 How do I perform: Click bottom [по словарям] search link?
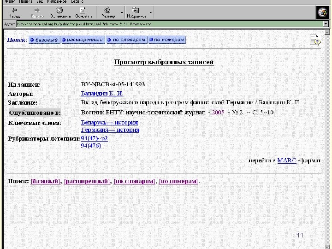(x=134, y=182)
